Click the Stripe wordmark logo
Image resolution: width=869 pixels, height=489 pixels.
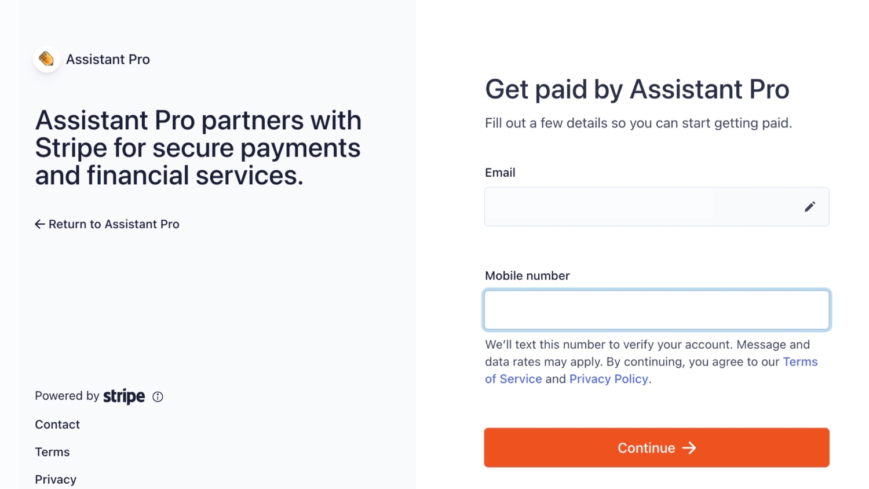pos(124,396)
